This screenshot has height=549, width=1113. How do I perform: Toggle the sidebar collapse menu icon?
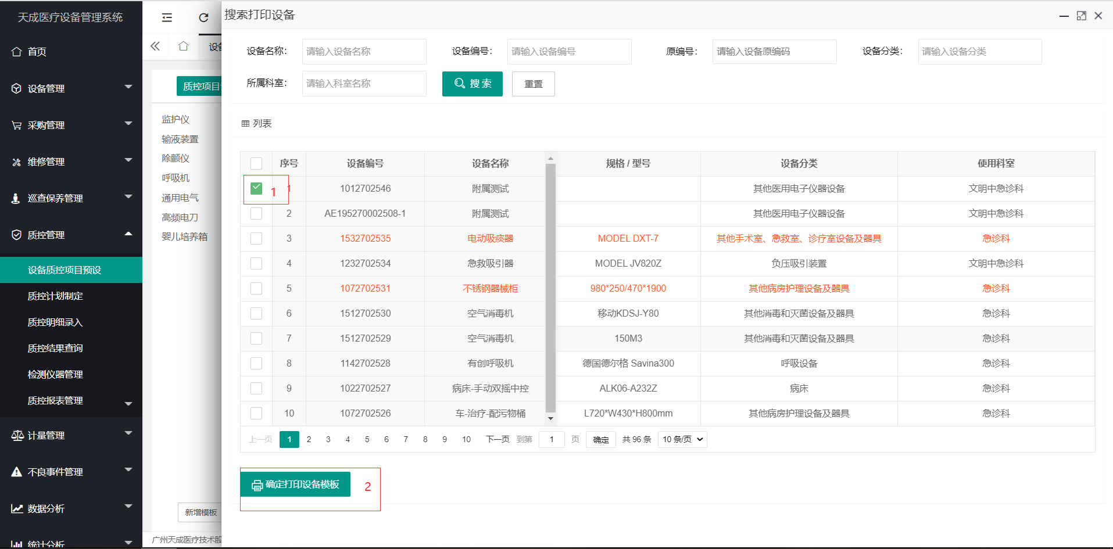[167, 17]
